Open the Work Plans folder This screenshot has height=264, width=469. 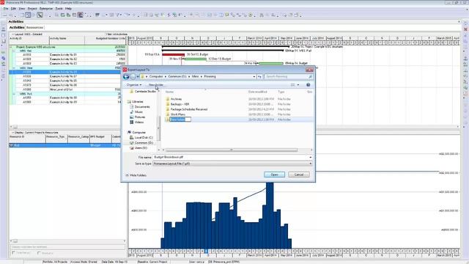[x=177, y=114]
